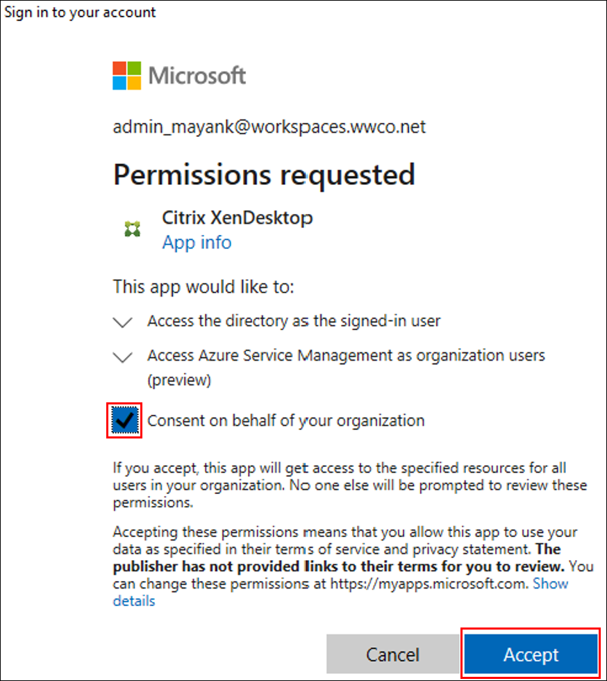607x681 pixels.
Task: Accept the requested permissions
Action: pos(531,655)
